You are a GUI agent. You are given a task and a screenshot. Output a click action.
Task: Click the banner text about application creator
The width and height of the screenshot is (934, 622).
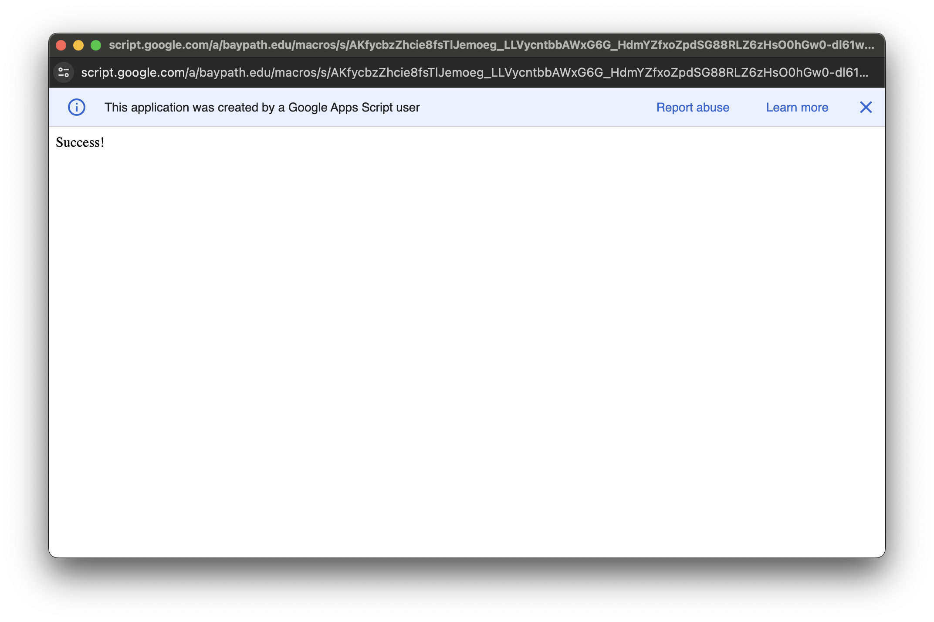(261, 107)
